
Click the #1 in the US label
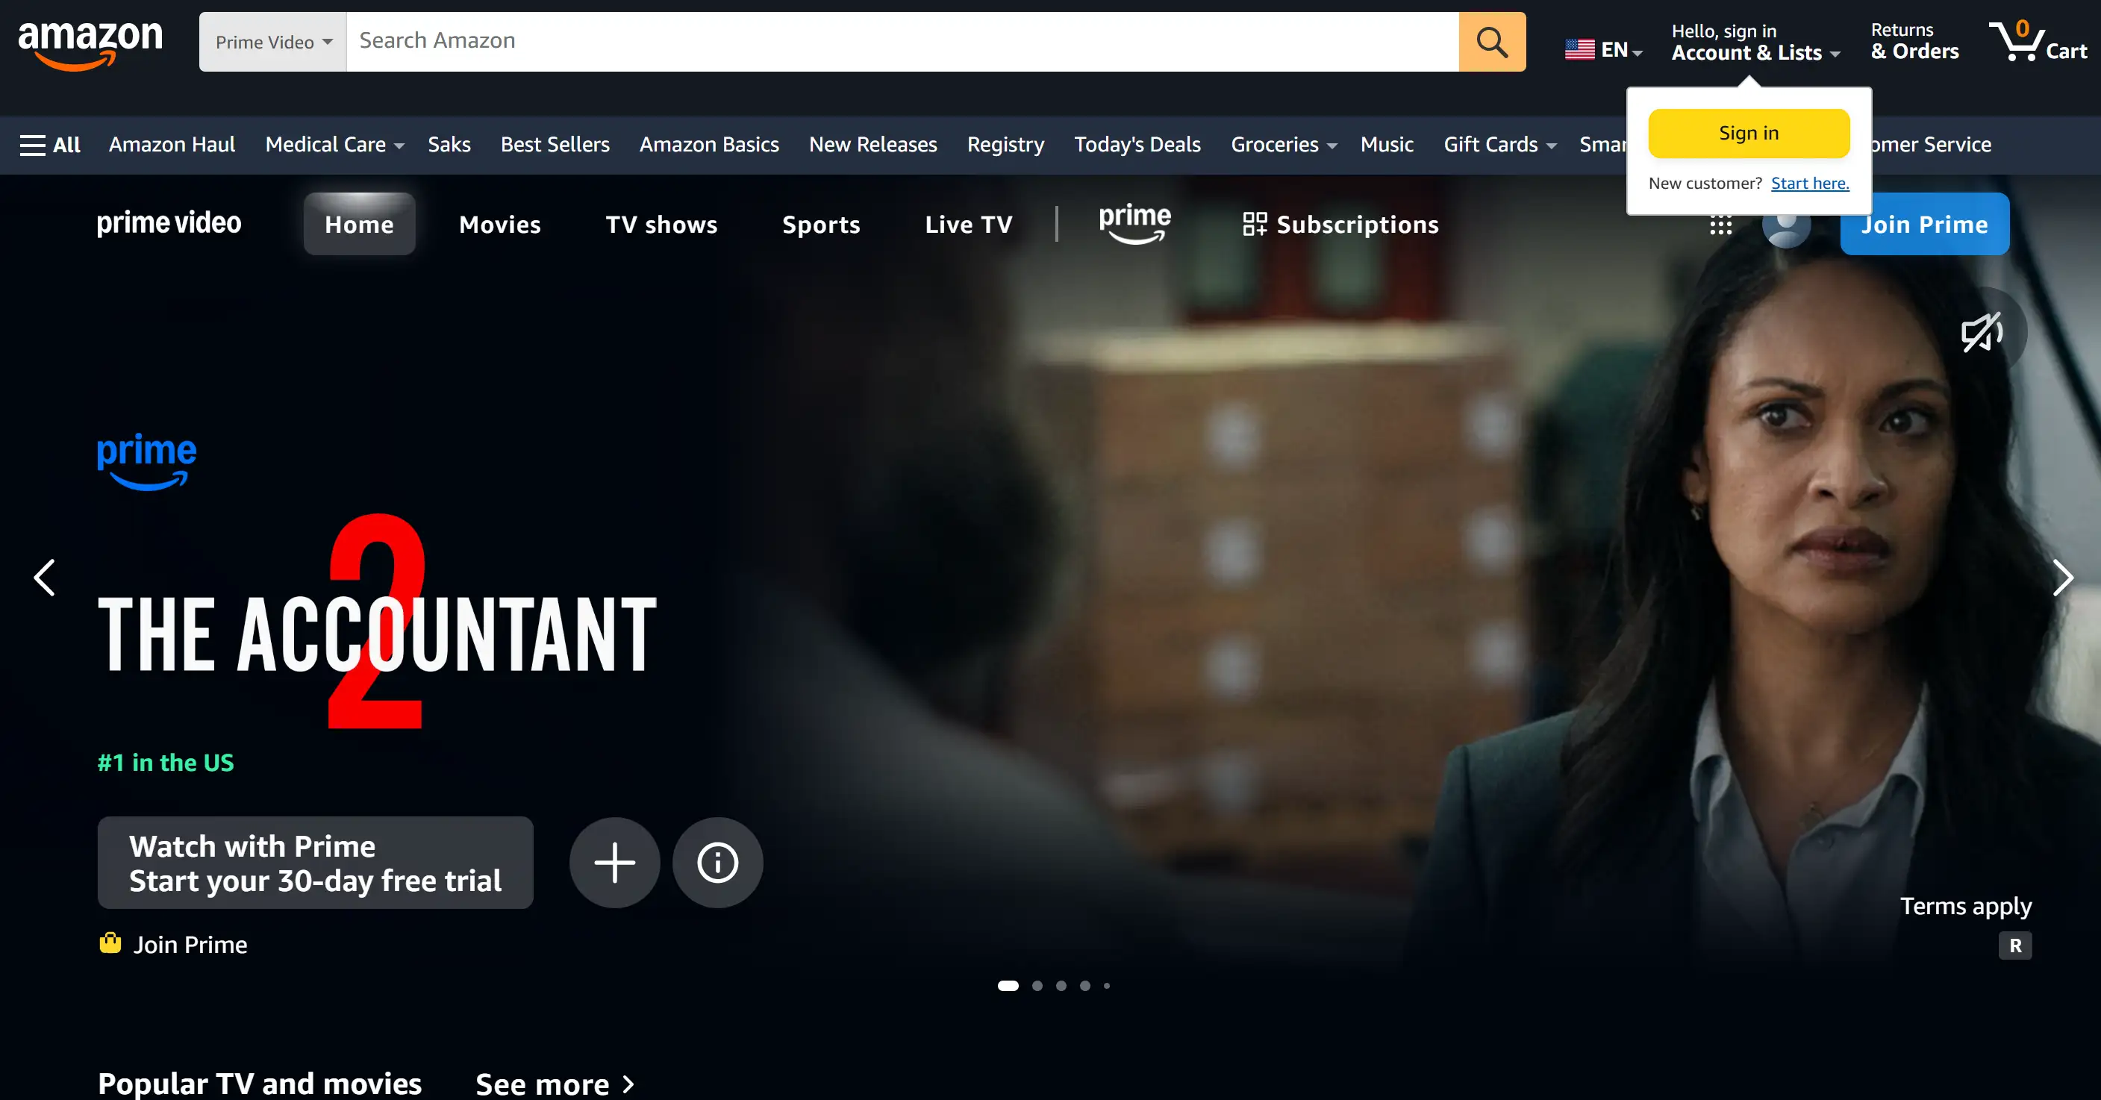tap(166, 763)
